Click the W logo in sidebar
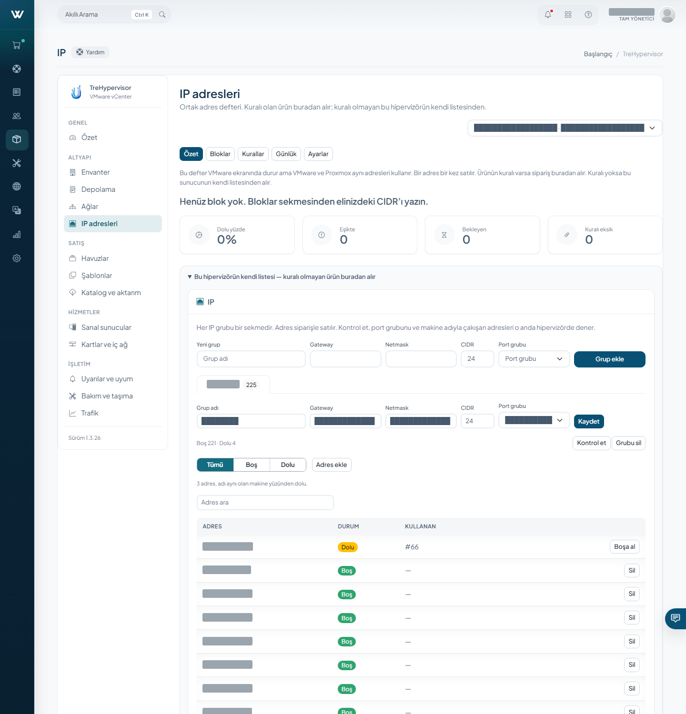The height and width of the screenshot is (714, 686). pos(17,14)
